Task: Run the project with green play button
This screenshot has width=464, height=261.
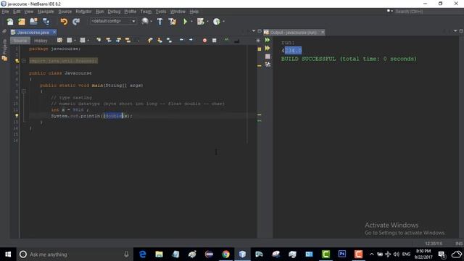Action: pos(186,21)
